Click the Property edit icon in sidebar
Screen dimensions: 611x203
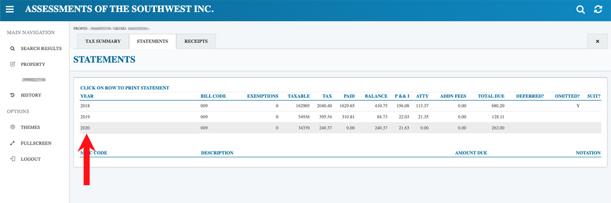coord(12,64)
